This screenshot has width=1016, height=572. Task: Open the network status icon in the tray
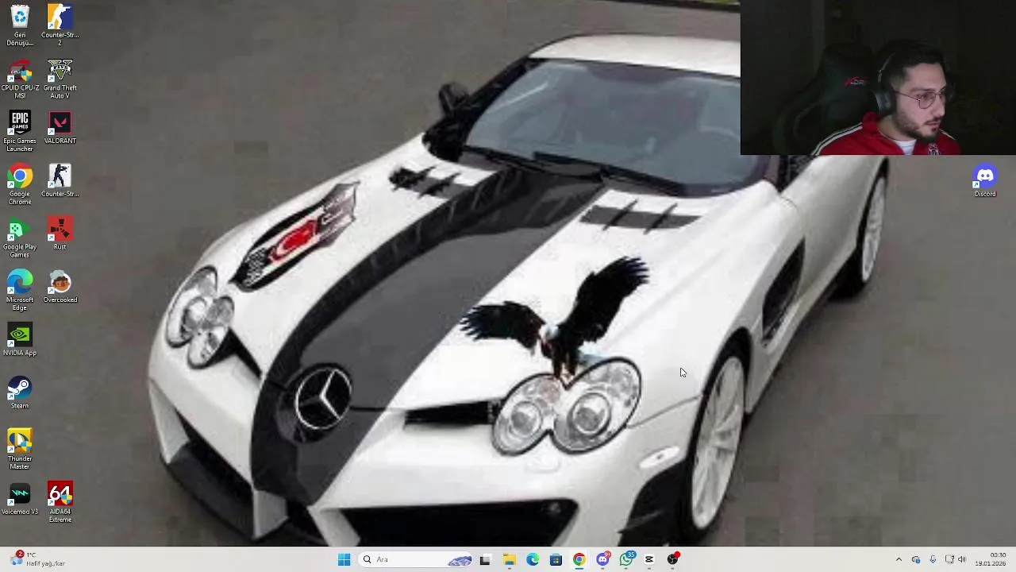949,559
